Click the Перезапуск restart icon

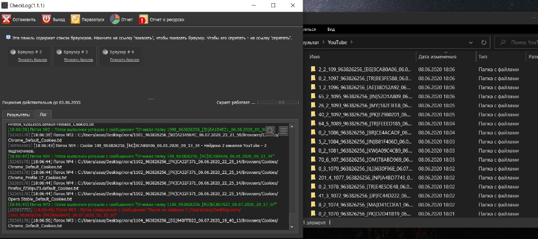coord(75,19)
